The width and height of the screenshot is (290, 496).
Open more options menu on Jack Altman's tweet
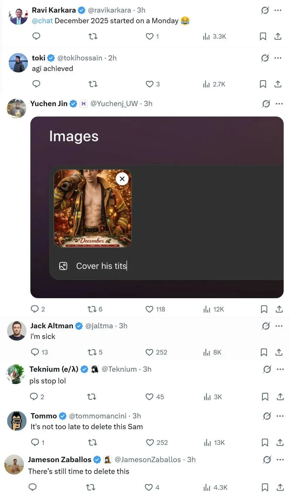pos(279,326)
